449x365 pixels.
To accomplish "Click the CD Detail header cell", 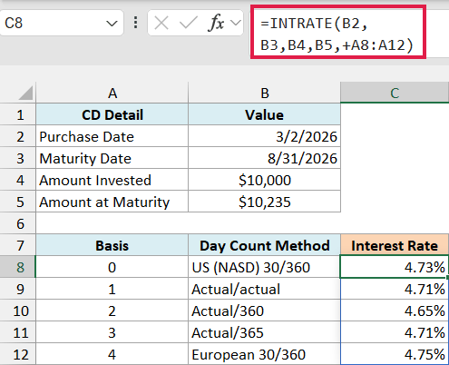I will click(112, 114).
